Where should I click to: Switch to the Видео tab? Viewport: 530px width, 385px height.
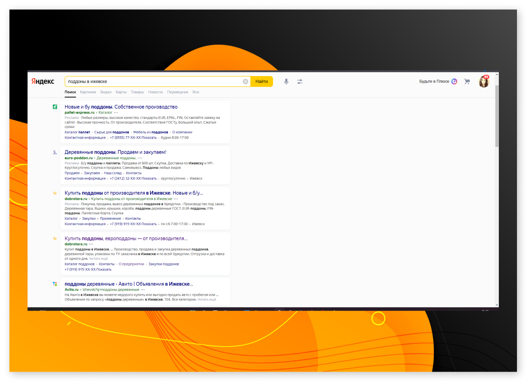[x=106, y=92]
